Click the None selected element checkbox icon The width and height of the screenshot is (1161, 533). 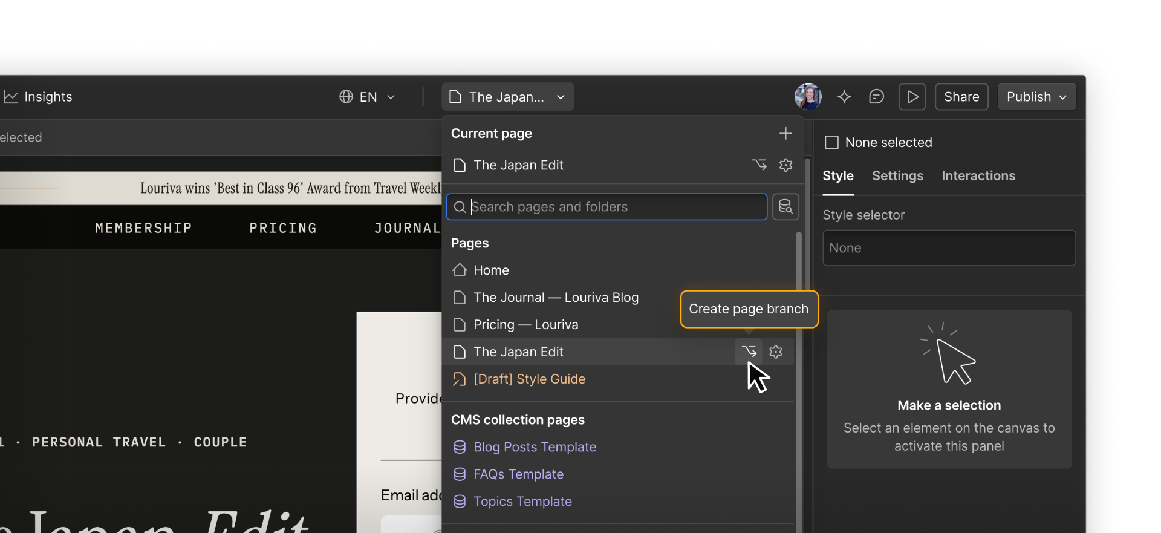point(832,143)
